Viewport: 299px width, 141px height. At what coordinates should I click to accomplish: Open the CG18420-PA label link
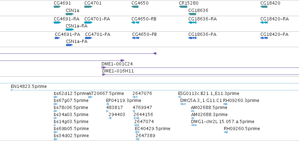tap(274, 34)
